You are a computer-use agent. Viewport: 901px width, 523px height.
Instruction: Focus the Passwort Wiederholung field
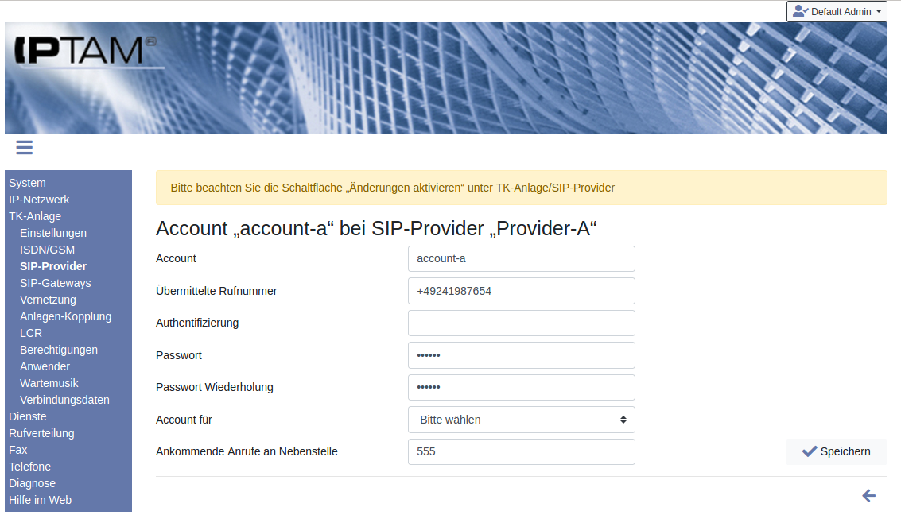pyautogui.click(x=522, y=387)
